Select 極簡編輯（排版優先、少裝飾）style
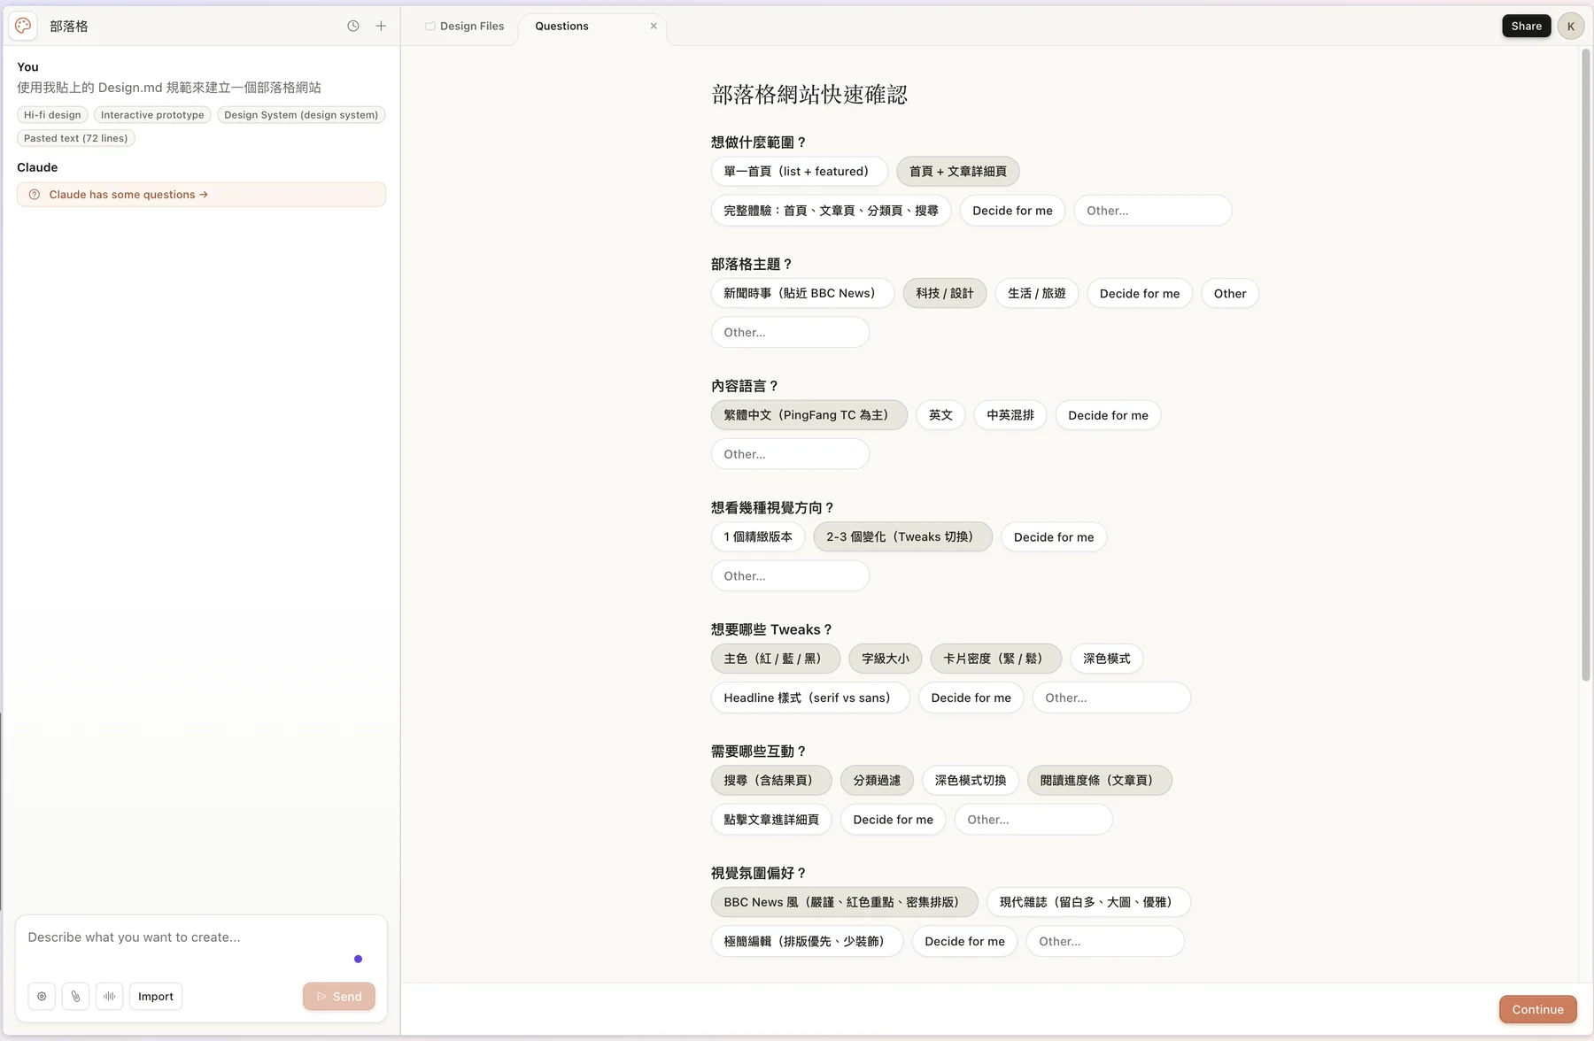The height and width of the screenshot is (1041, 1594). [807, 941]
